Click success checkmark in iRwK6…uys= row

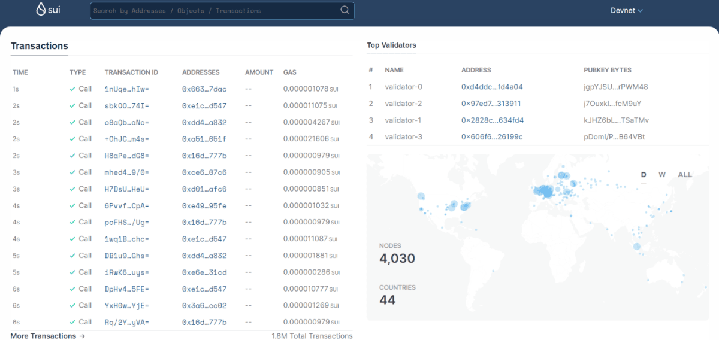point(72,272)
